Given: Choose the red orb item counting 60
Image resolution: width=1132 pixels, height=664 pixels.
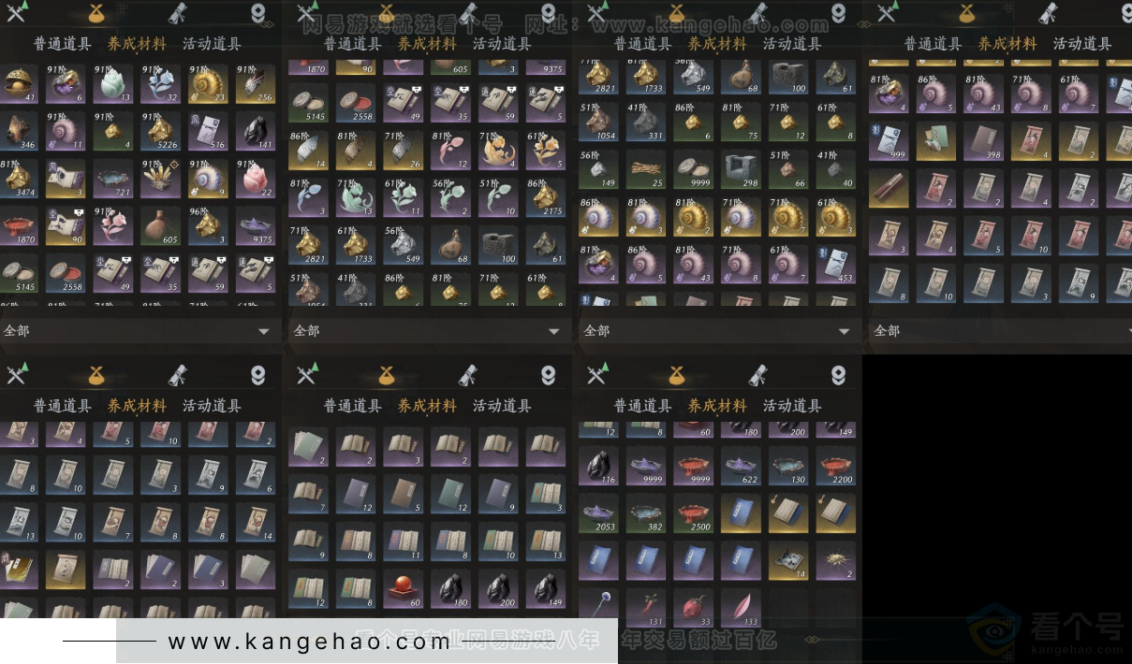Looking at the screenshot, I should pos(403,590).
